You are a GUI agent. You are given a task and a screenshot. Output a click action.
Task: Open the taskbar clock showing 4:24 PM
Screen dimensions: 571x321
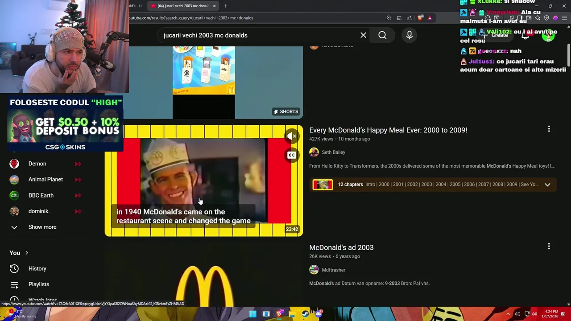[x=549, y=314]
